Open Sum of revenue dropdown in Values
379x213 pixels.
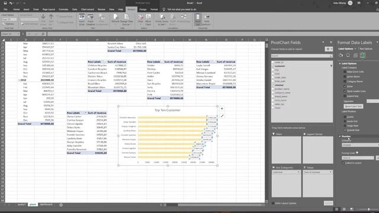[330, 172]
